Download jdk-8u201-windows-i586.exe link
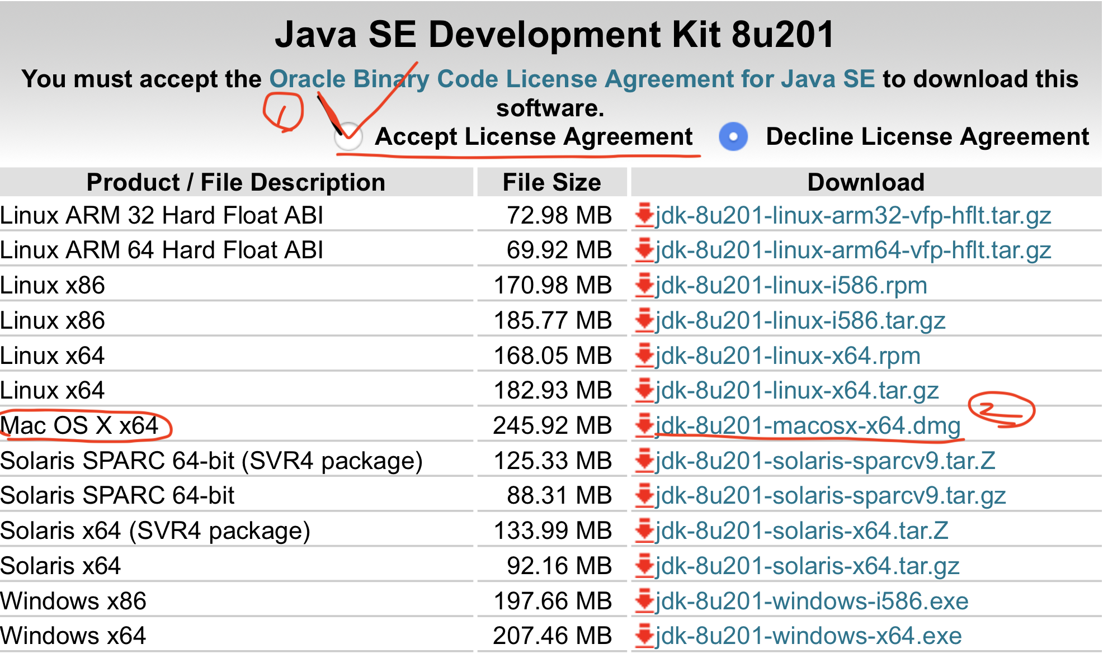This screenshot has width=1103, height=663. 812,602
